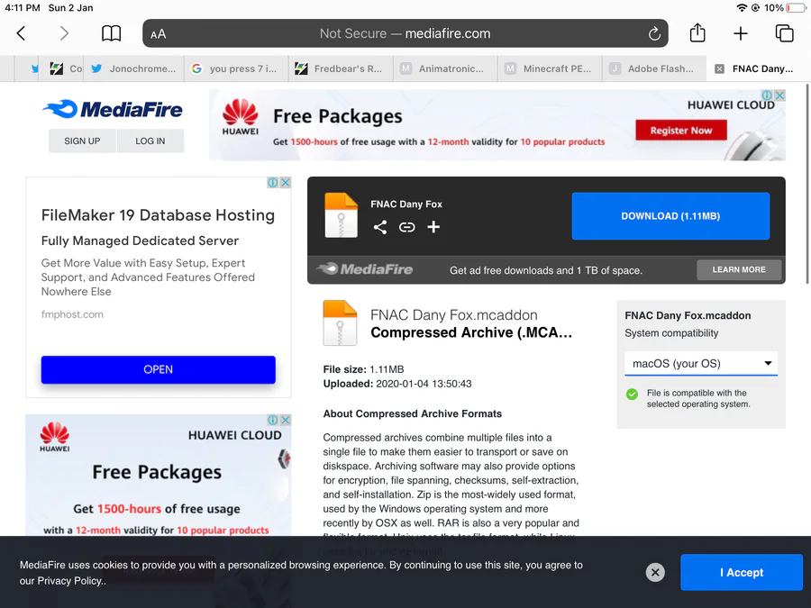Open the AA reader settings
811x608 pixels.
point(159,34)
